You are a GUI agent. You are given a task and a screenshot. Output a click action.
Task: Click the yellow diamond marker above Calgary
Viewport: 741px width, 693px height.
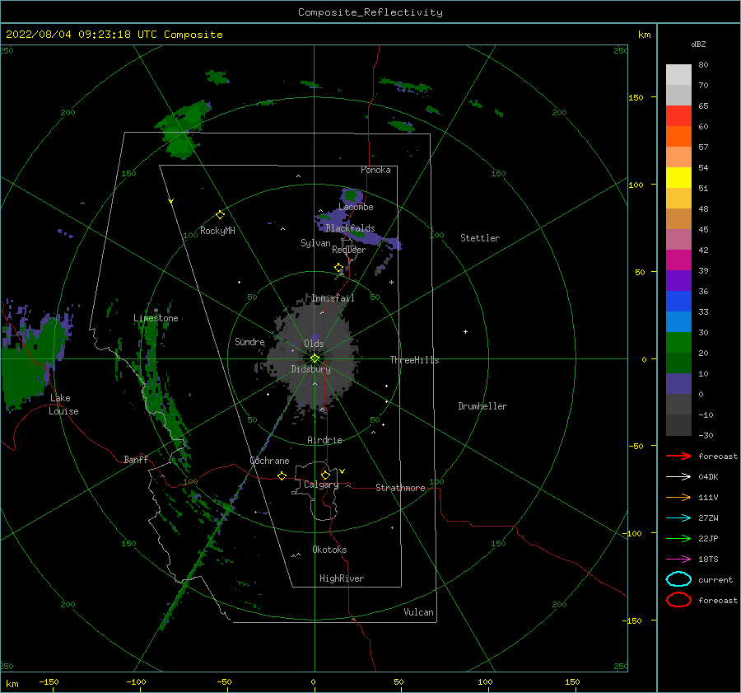click(325, 475)
